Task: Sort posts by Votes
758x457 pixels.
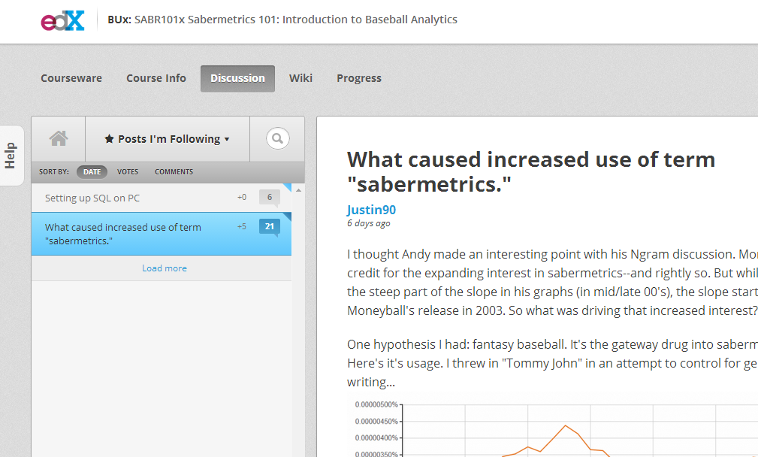Action: pyautogui.click(x=128, y=171)
